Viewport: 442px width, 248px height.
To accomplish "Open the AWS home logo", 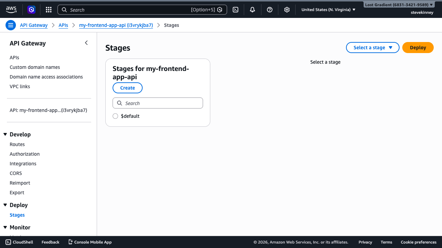I will tap(11, 10).
